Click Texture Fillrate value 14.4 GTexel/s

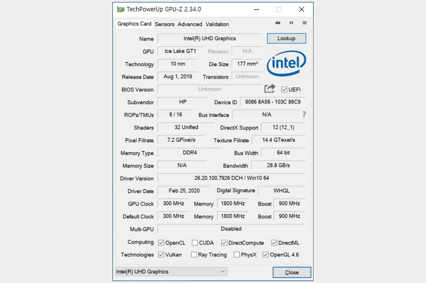[279, 140]
